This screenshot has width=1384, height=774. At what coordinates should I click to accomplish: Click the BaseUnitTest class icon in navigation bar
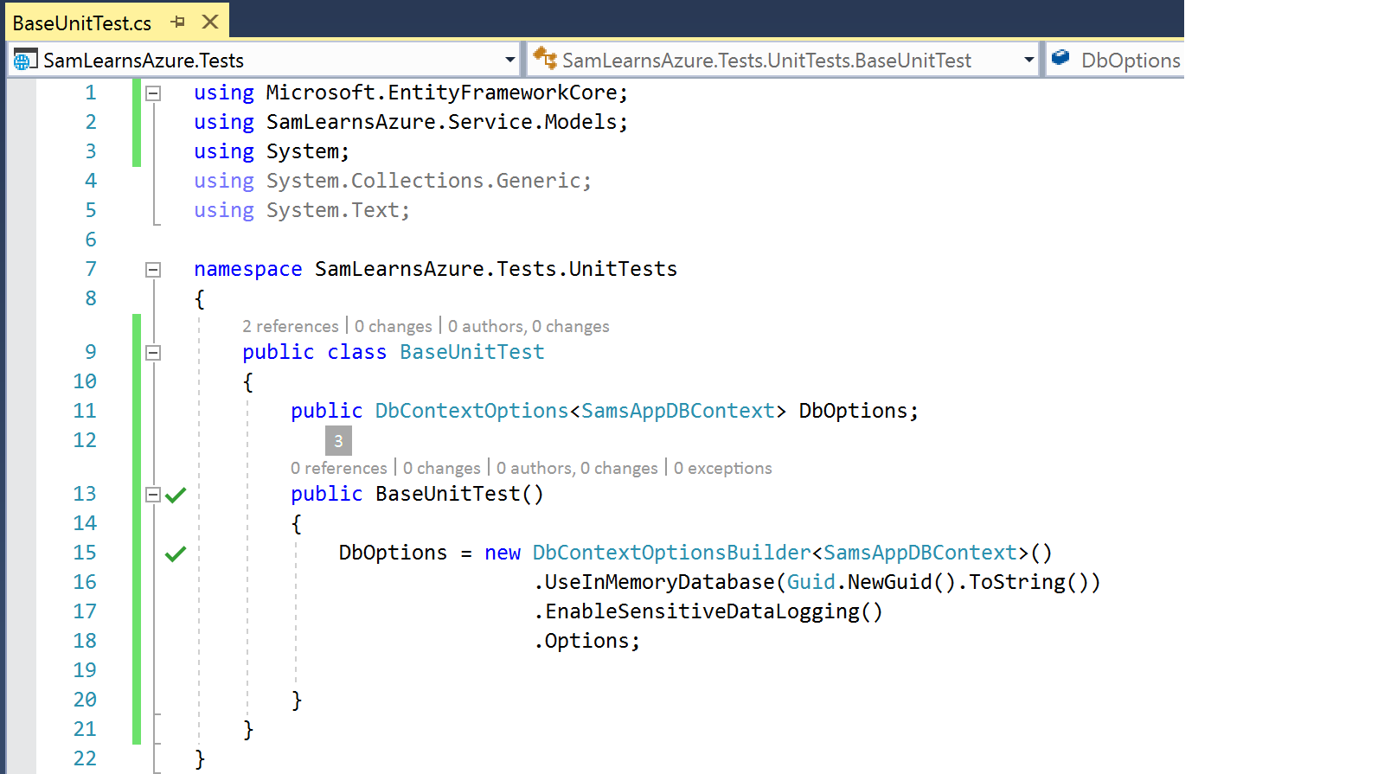coord(545,59)
